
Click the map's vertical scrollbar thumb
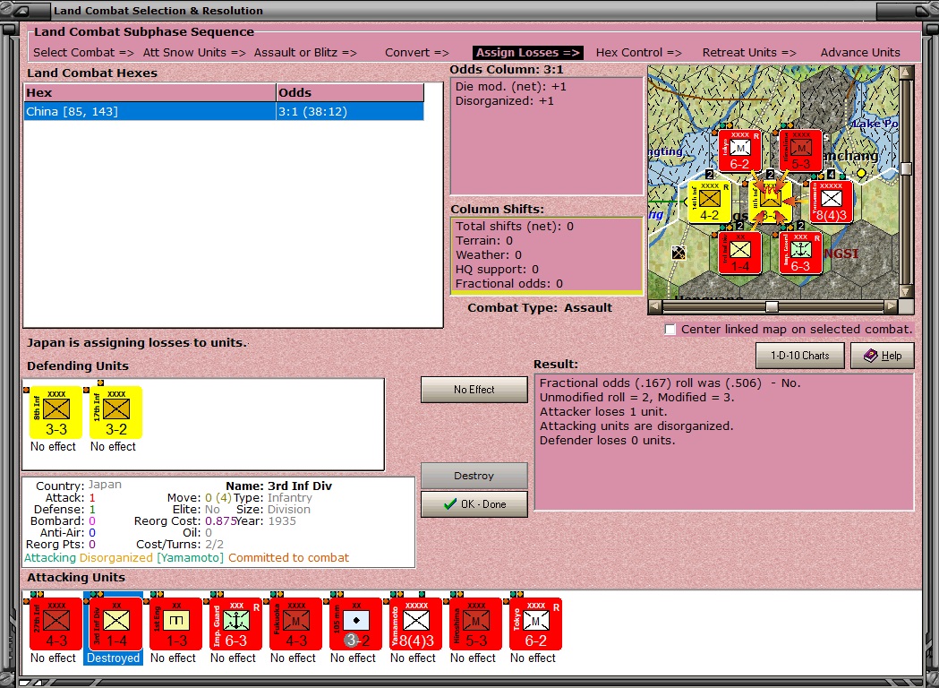click(906, 168)
